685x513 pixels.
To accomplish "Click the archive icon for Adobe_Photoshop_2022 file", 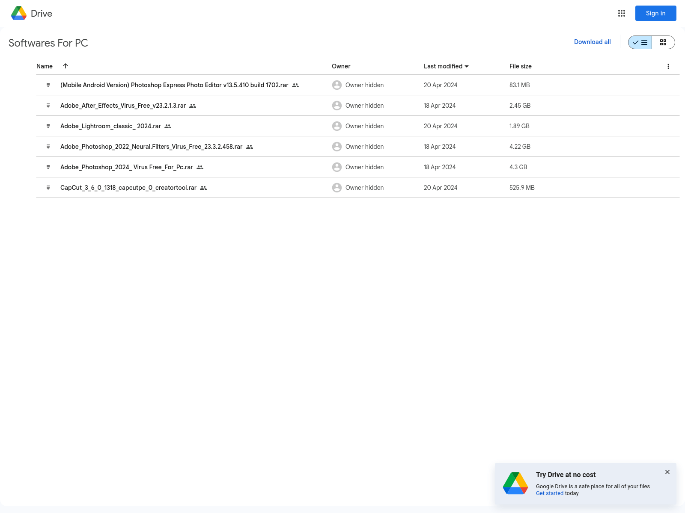I will click(48, 147).
